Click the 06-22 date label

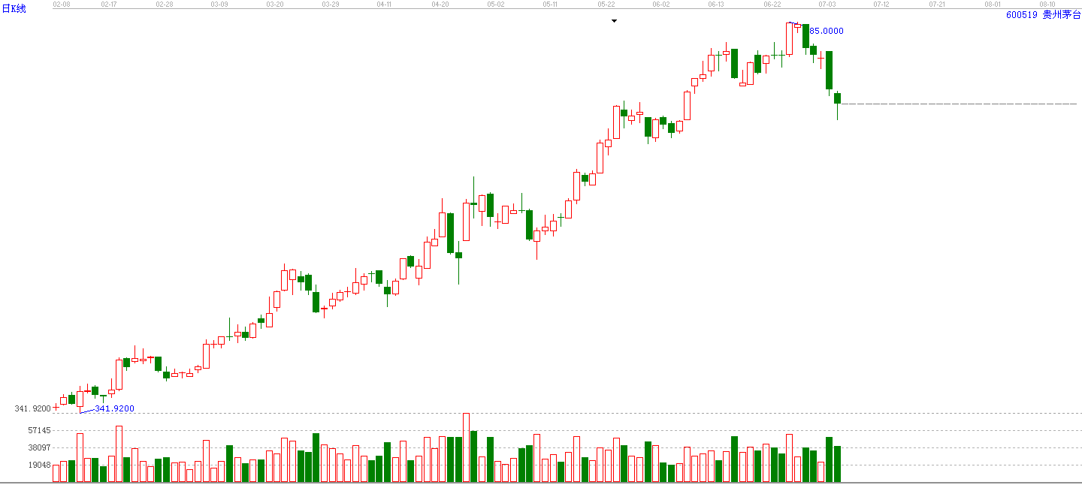coord(772,4)
